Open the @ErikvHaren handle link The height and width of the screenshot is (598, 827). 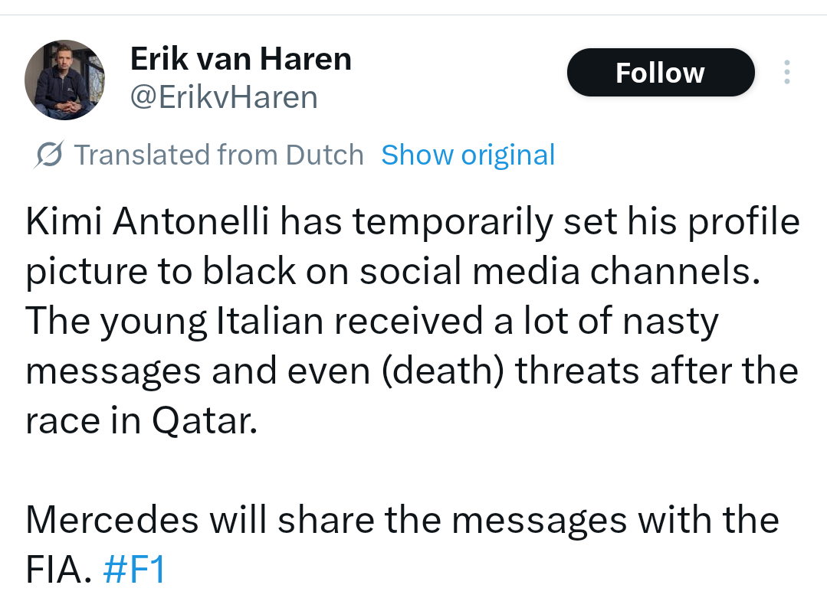[x=224, y=97]
